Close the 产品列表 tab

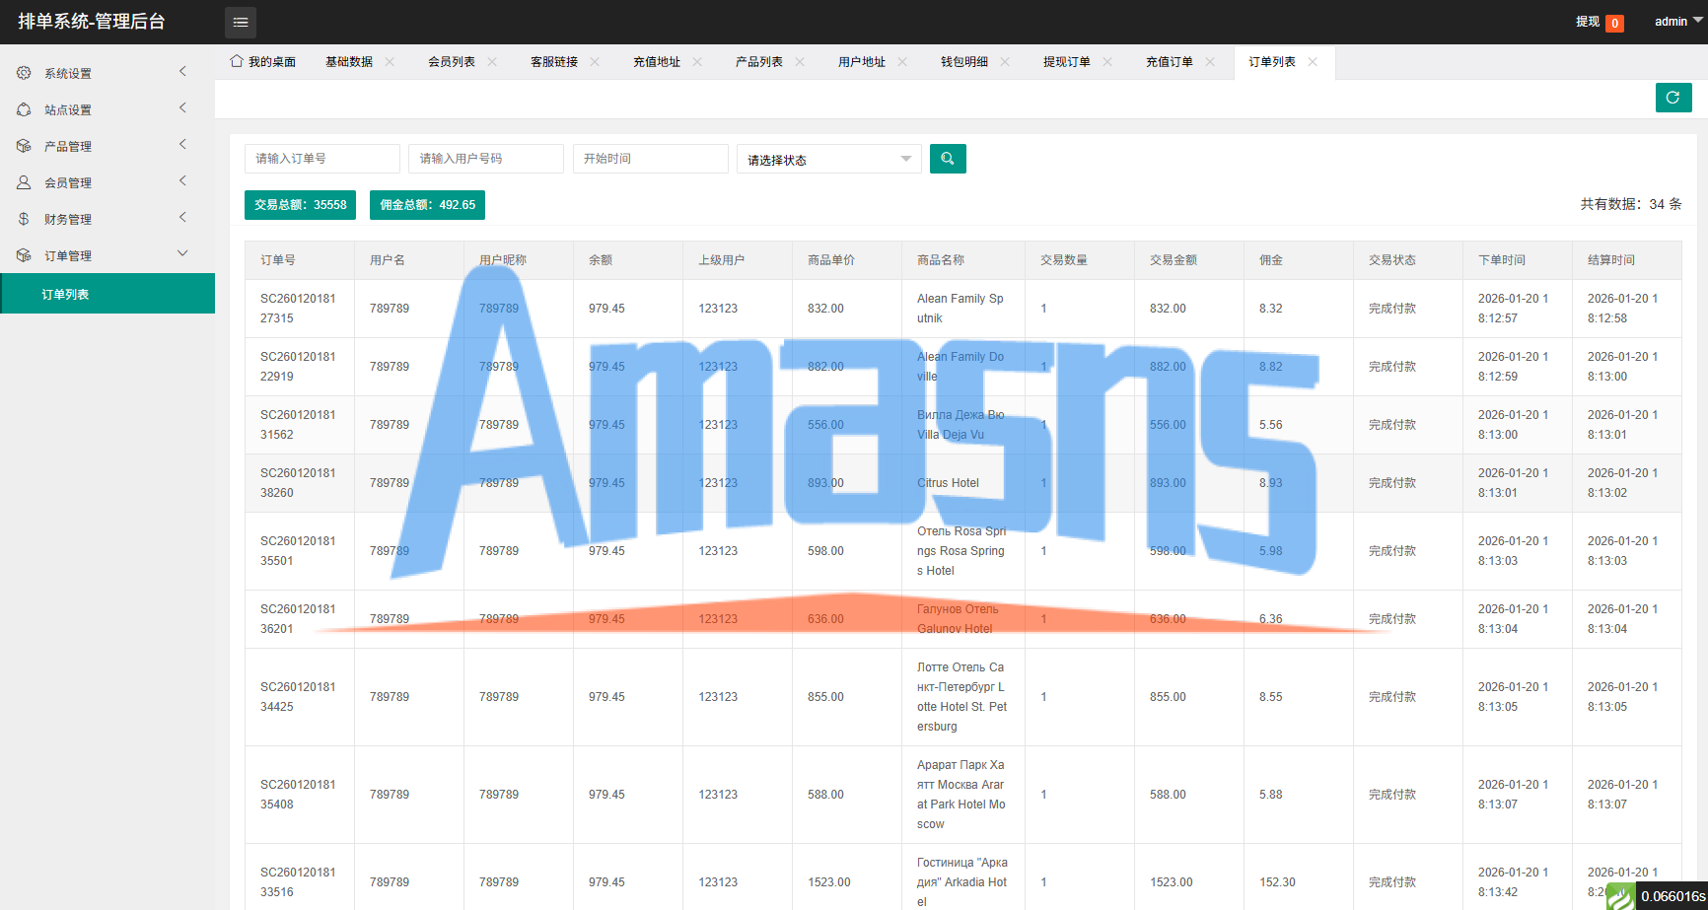pyautogui.click(x=800, y=61)
